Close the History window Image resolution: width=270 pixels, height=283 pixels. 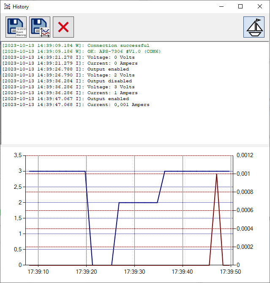pos(260,6)
